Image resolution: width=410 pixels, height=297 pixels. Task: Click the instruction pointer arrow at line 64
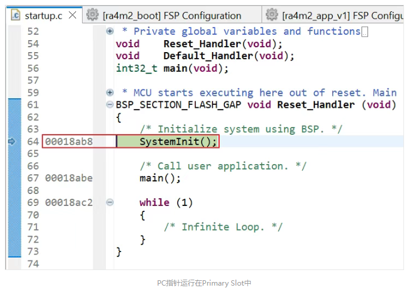(x=12, y=141)
